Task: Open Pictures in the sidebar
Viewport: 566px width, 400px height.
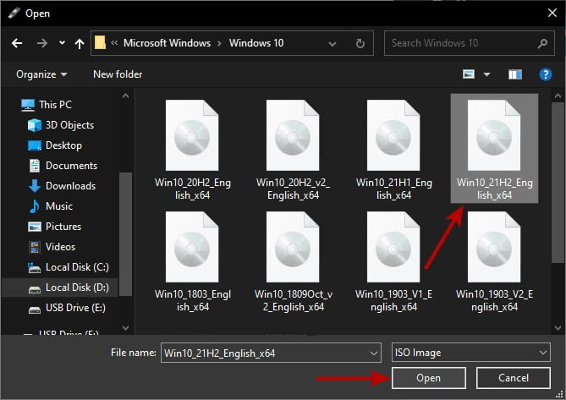Action: point(63,227)
